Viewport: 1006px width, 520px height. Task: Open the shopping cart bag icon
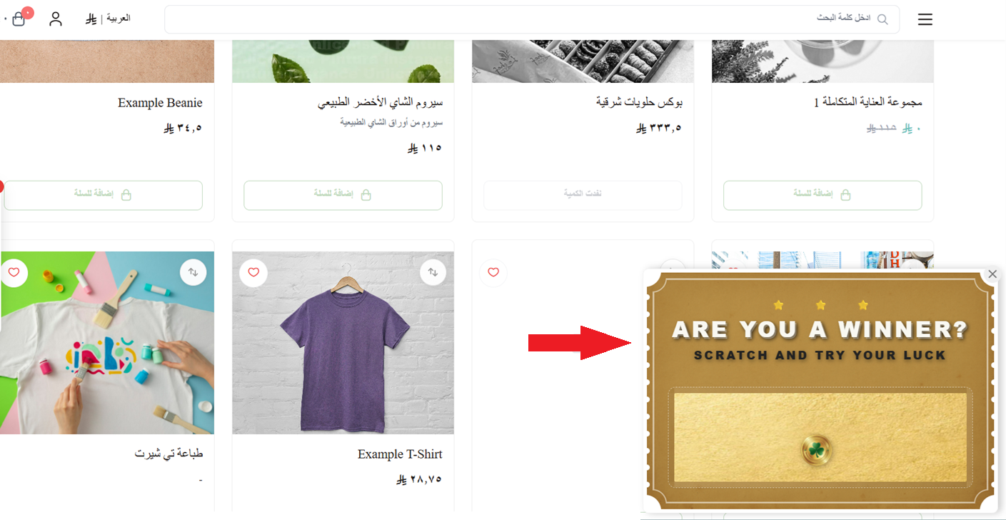[x=19, y=18]
